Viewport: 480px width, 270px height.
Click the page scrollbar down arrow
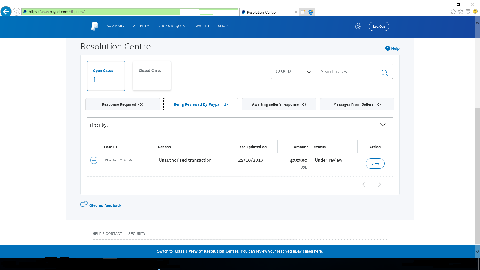tap(477, 251)
